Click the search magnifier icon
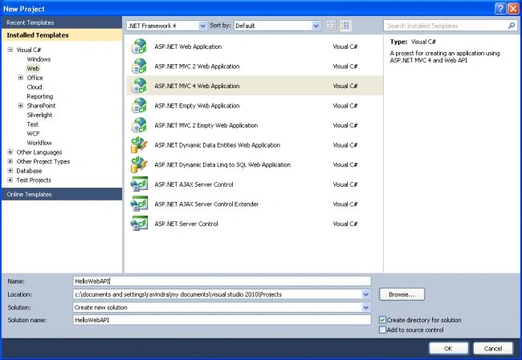522x360 pixels. point(512,26)
